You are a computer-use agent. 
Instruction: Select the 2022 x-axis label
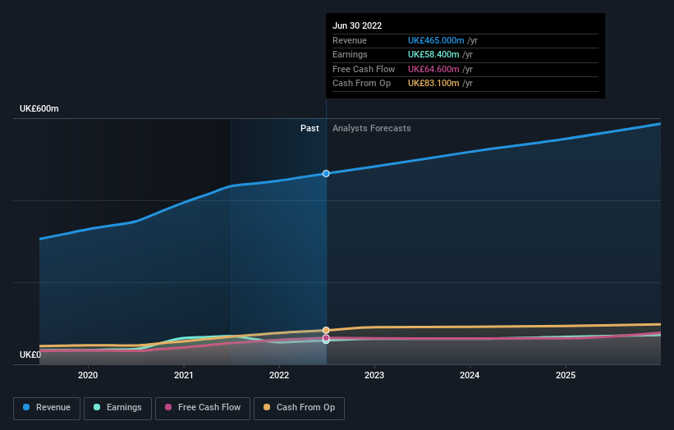[279, 375]
